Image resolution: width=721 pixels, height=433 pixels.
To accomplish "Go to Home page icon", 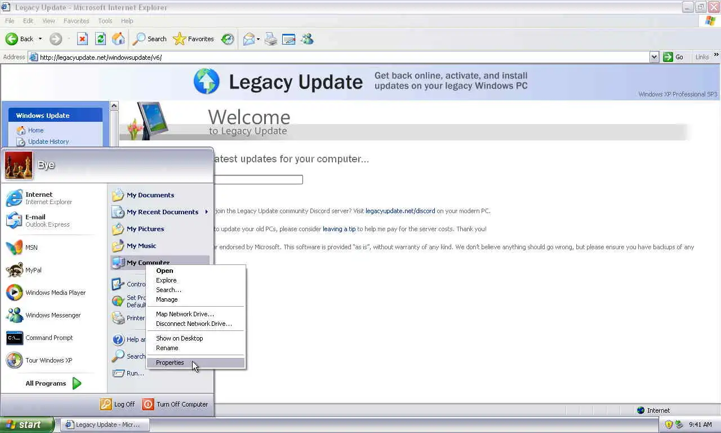I will (118, 39).
